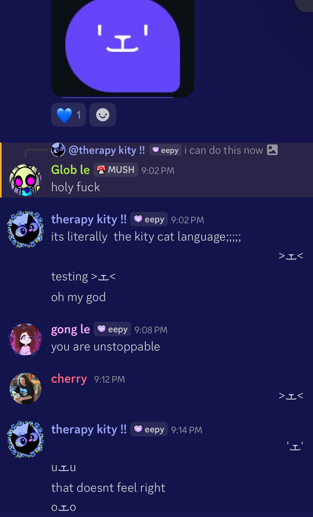Viewport: 313px width, 517px height.
Task: Select the "you are unstoppable" message
Action: click(106, 347)
